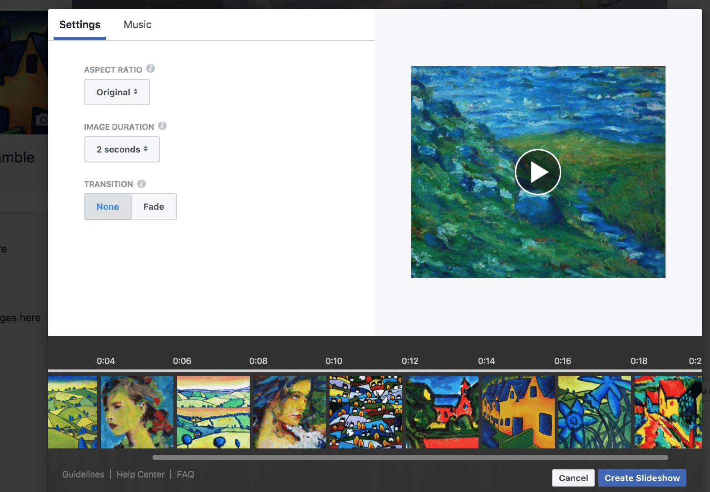Viewport: 710px width, 492px height.
Task: Click the TRANSITION label text
Action: tap(108, 184)
